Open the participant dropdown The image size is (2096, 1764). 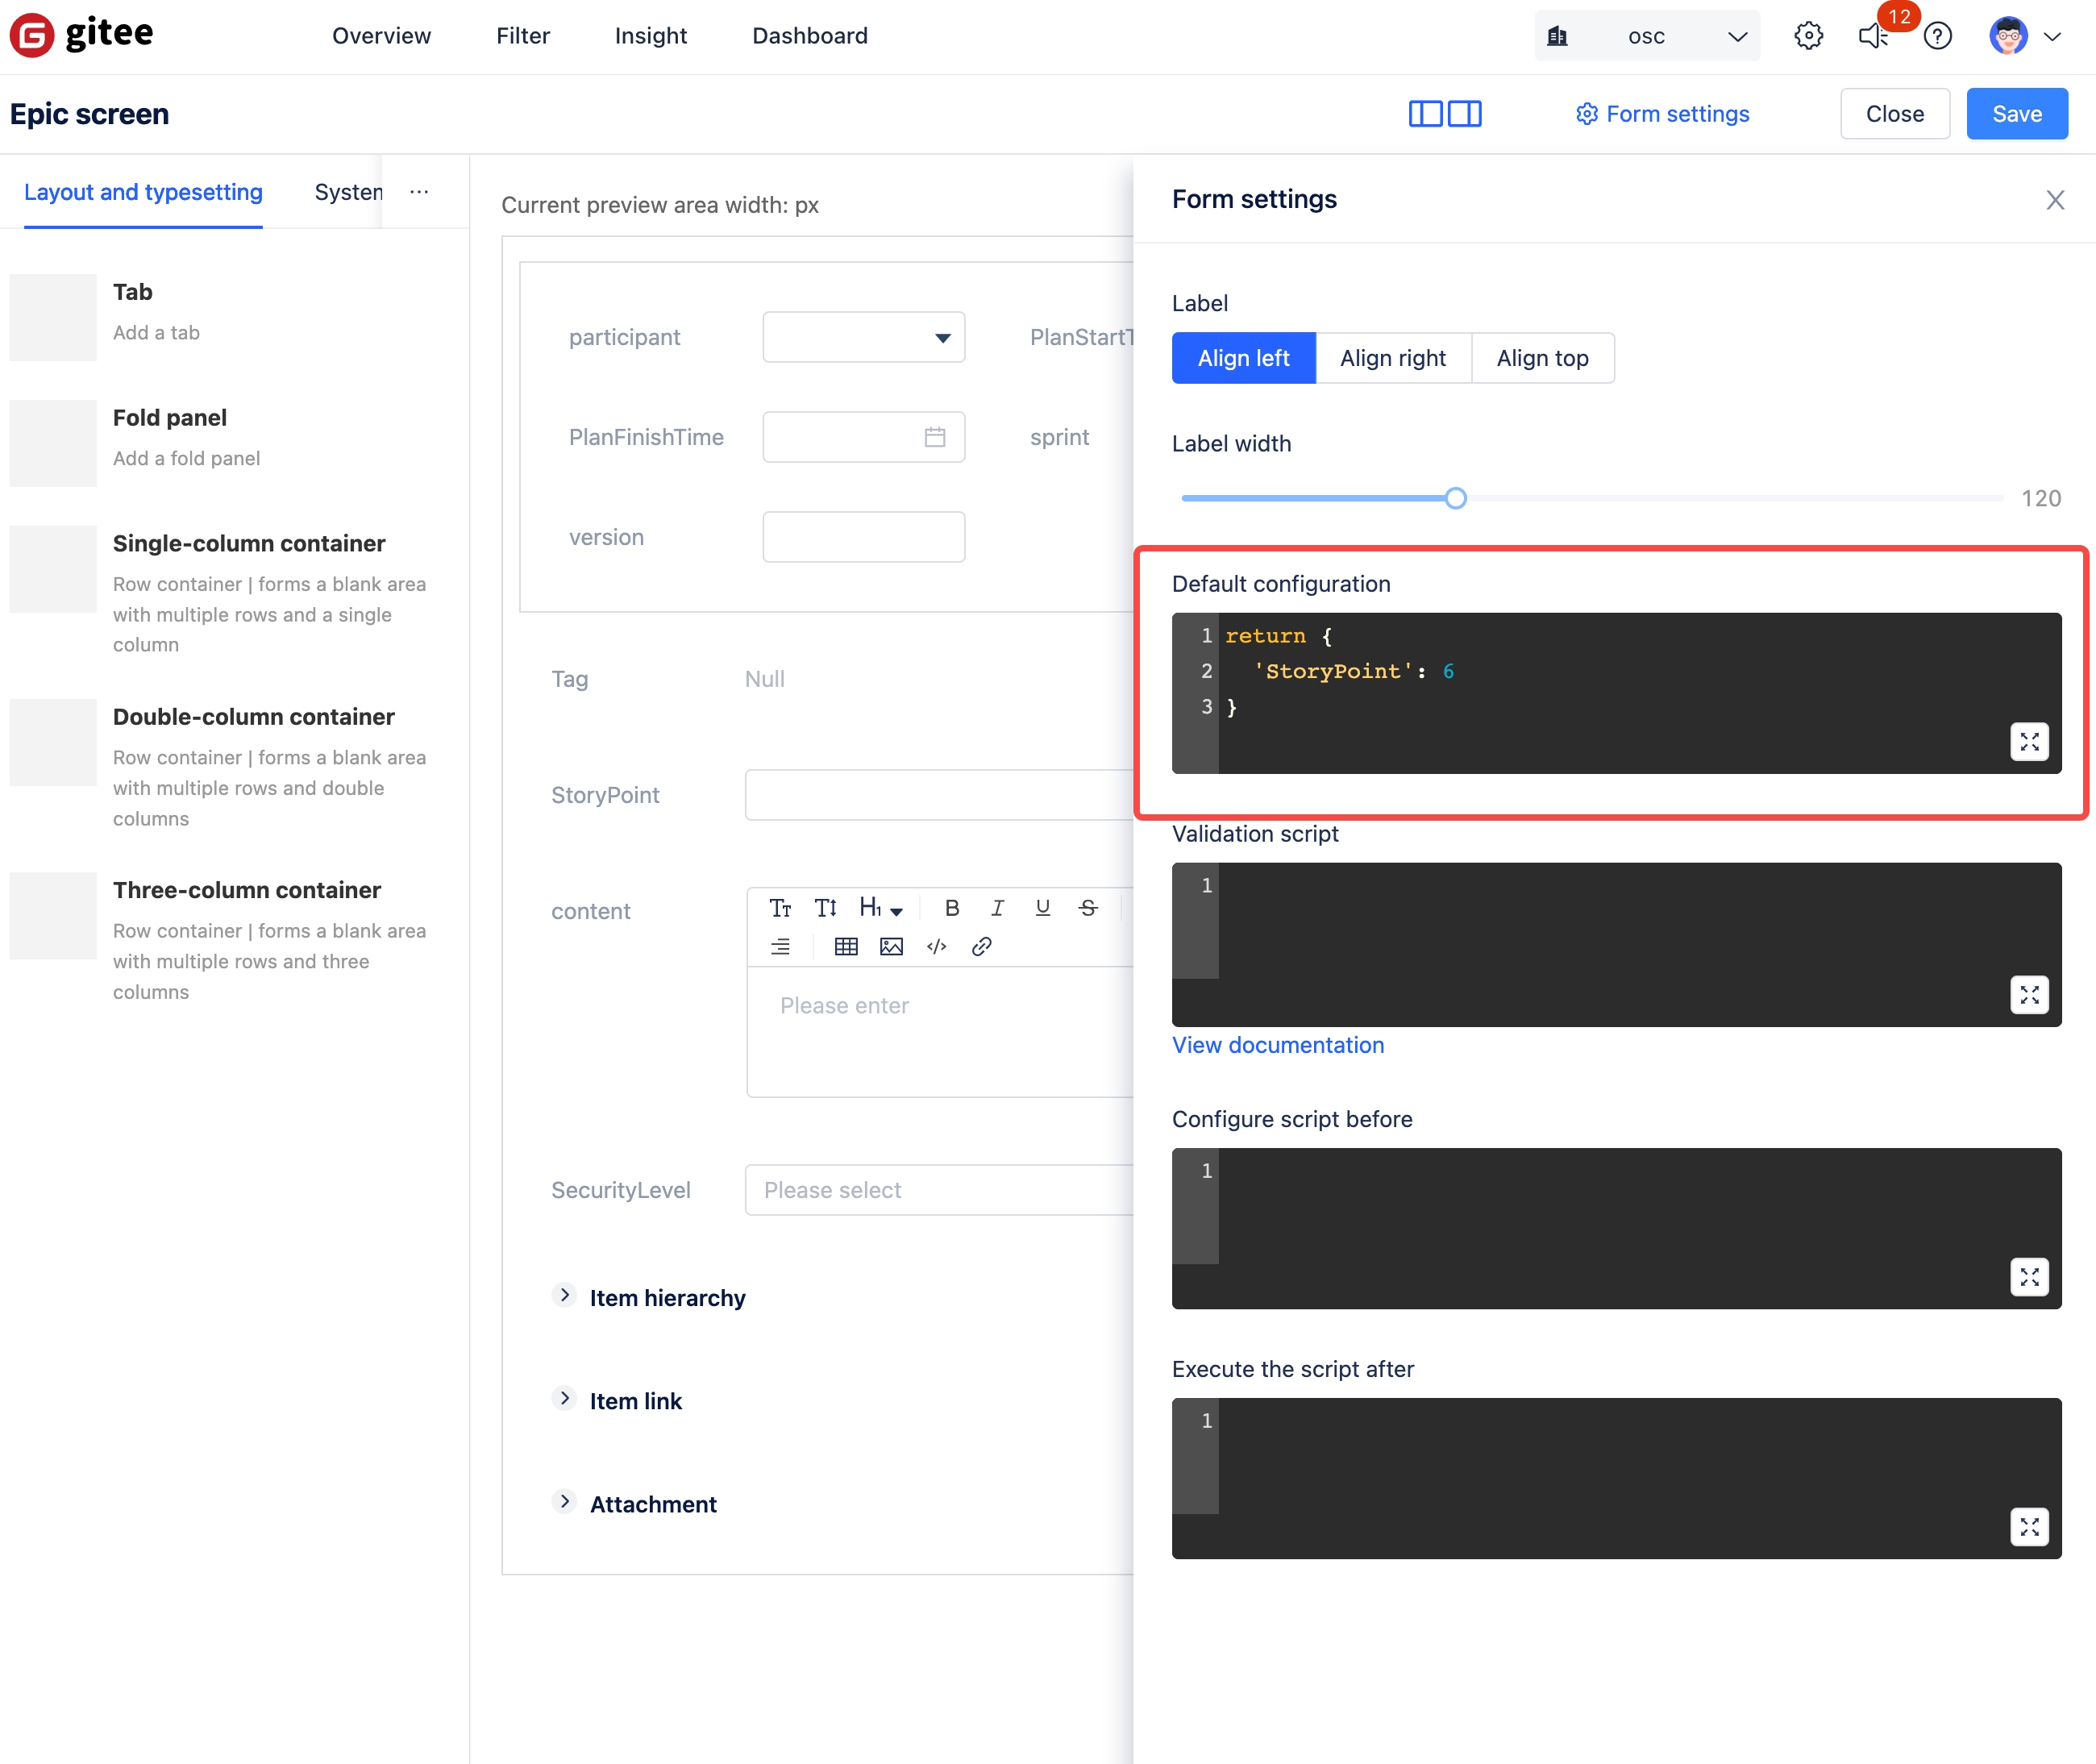coord(863,337)
